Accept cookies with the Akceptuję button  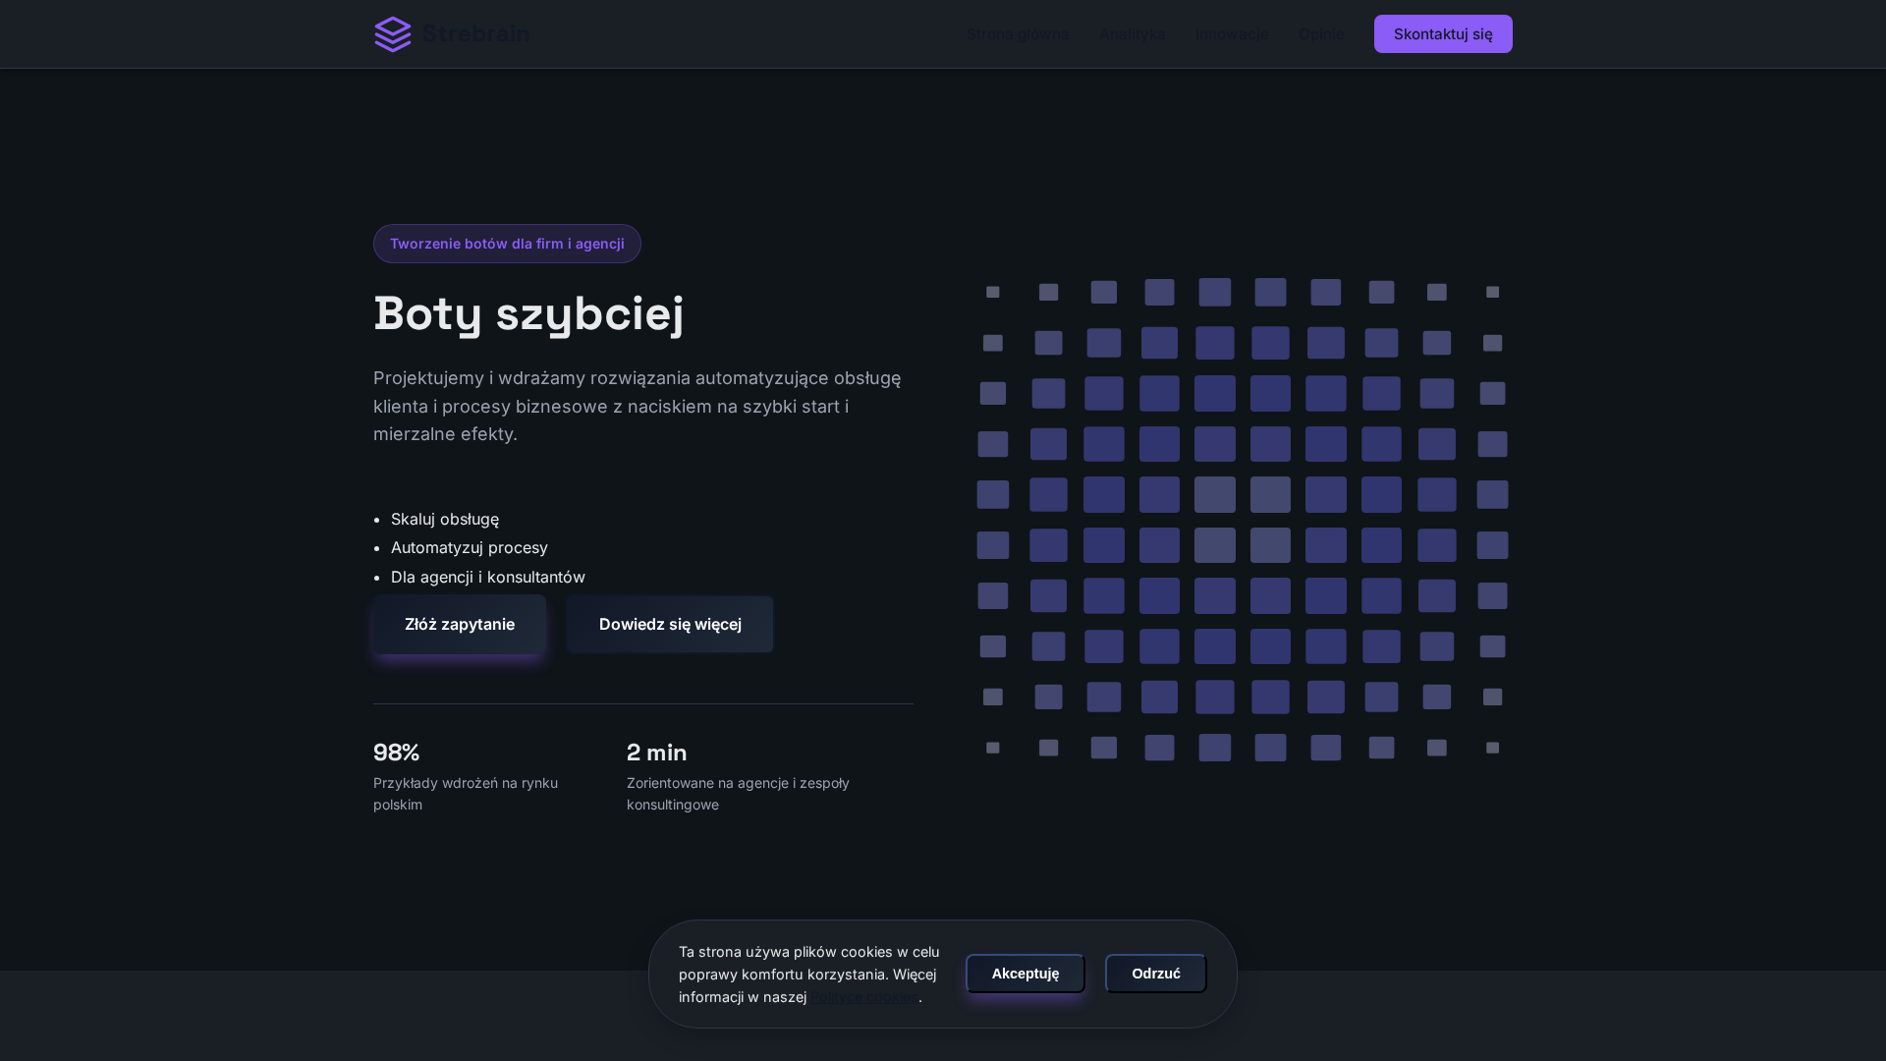point(1026,974)
